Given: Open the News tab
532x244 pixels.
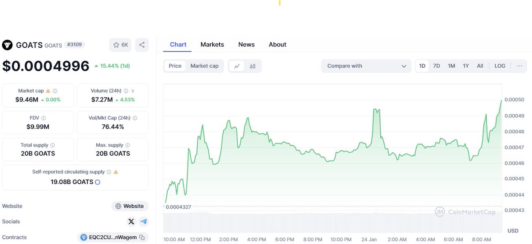Looking at the screenshot, I should tap(246, 44).
